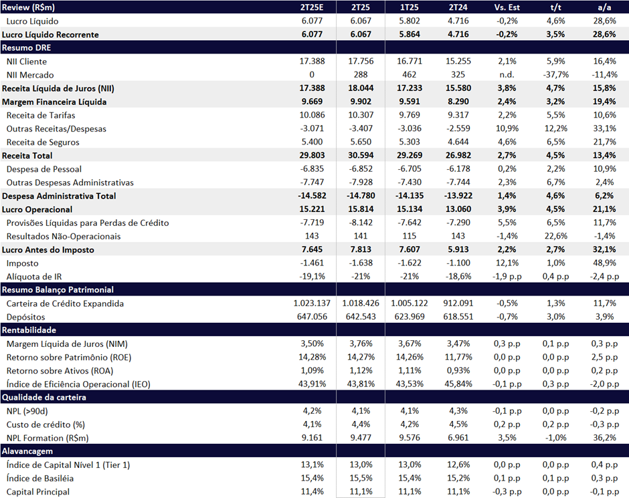Select the 'Alavancagem' section header
The image size is (629, 498).
27,451
